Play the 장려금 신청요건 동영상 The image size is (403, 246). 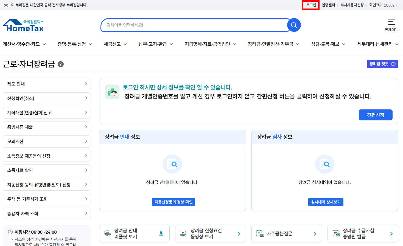click(210, 233)
